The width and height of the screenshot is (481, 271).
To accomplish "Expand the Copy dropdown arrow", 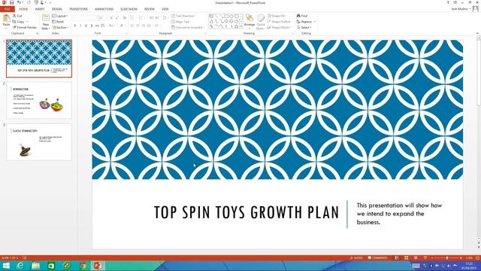I will tap(27, 22).
